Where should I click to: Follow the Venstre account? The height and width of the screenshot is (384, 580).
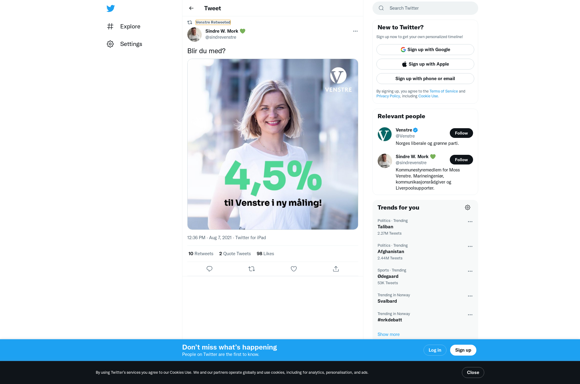[461, 133]
